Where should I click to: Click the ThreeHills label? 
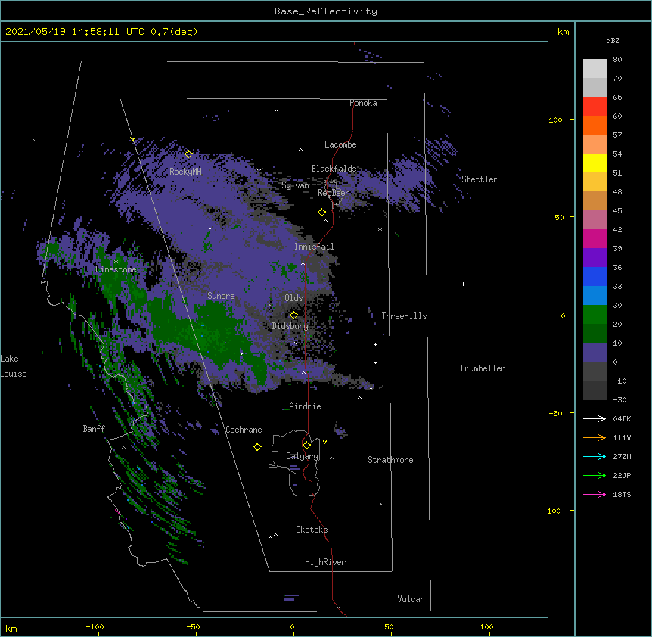coord(405,316)
